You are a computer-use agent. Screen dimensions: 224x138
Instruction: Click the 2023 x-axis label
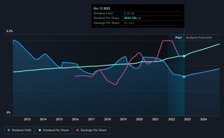point(187,119)
